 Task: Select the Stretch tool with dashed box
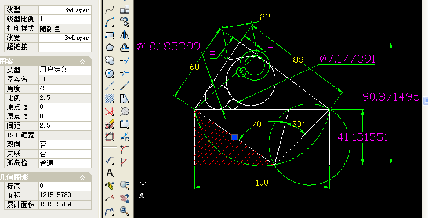pyautogui.click(x=125, y=124)
